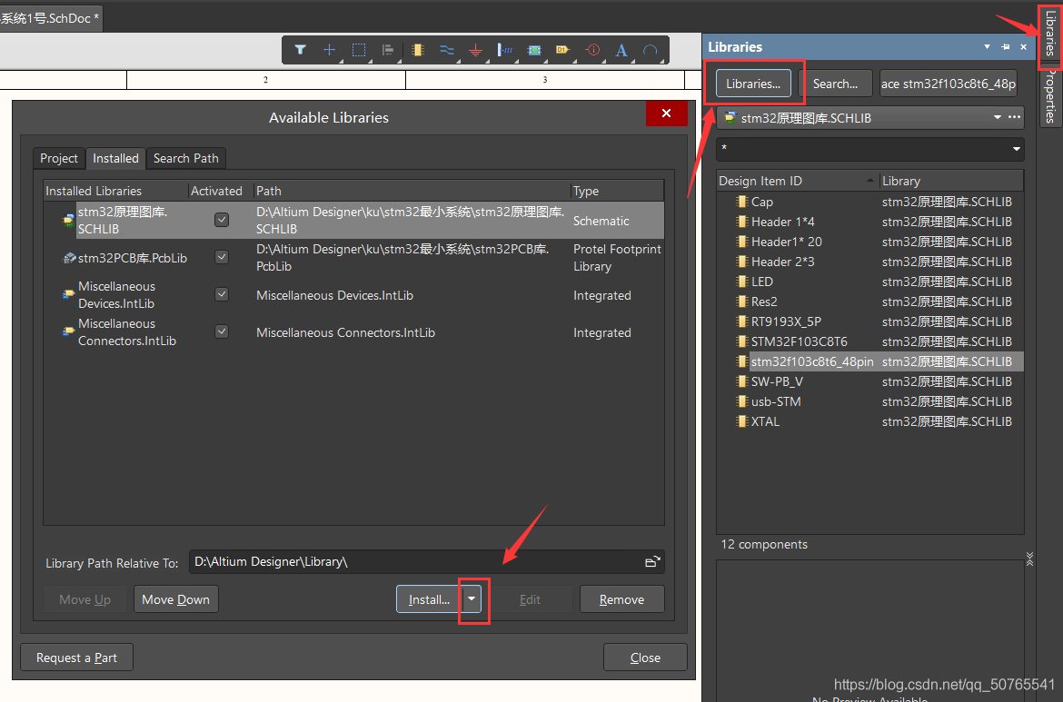Uncheck Activated for stm32PCB库.PcbLib
Viewport: 1063px width, 702px height.
pyautogui.click(x=222, y=257)
